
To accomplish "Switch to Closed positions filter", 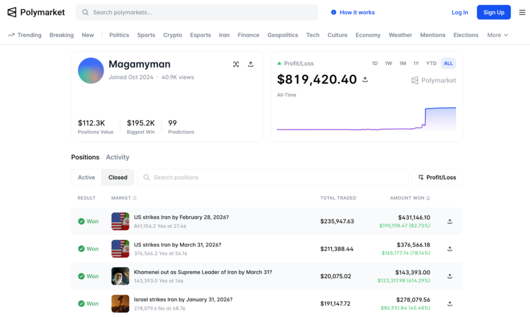I will [x=117, y=178].
